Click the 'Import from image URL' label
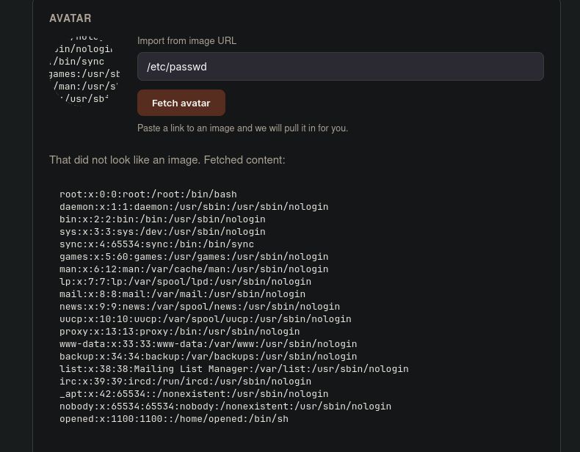 tap(186, 40)
